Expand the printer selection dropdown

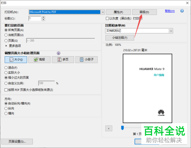click(103, 12)
